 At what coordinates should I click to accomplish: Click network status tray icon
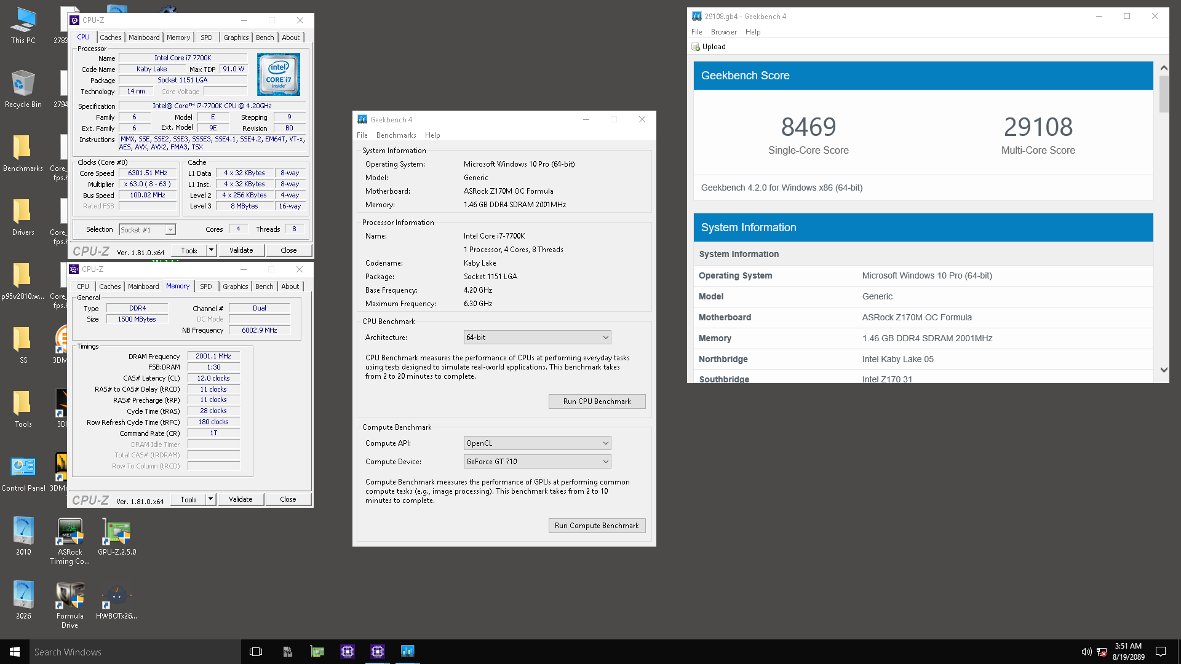click(1102, 652)
